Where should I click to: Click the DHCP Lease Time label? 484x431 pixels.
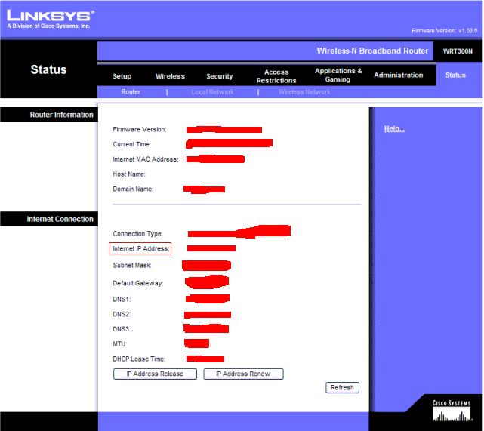coord(139,359)
